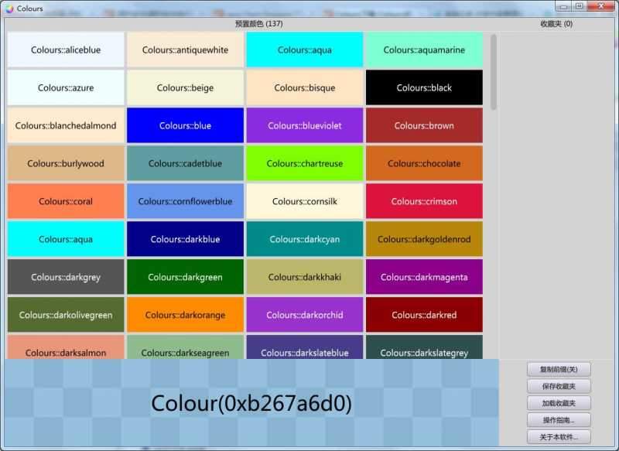Open the 操作指南 operation guide

click(558, 420)
